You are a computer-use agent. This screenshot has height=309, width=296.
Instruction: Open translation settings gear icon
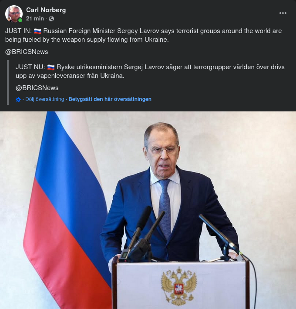pos(18,100)
